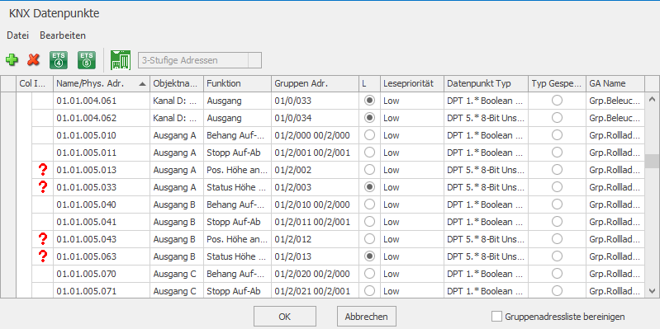The width and height of the screenshot is (660, 329).
Task: Toggle Typ Gesperrt radio for 01.01.005.071
Action: tap(558, 291)
